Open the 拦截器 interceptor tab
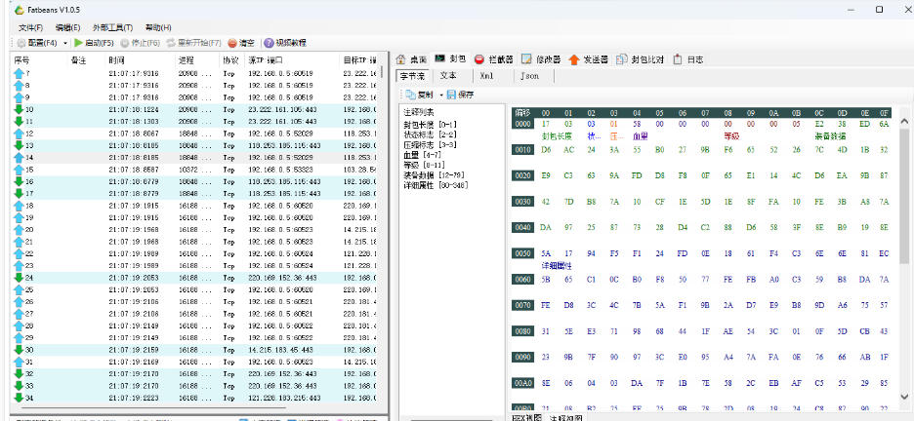Screen dimensions: 914x421 point(494,59)
